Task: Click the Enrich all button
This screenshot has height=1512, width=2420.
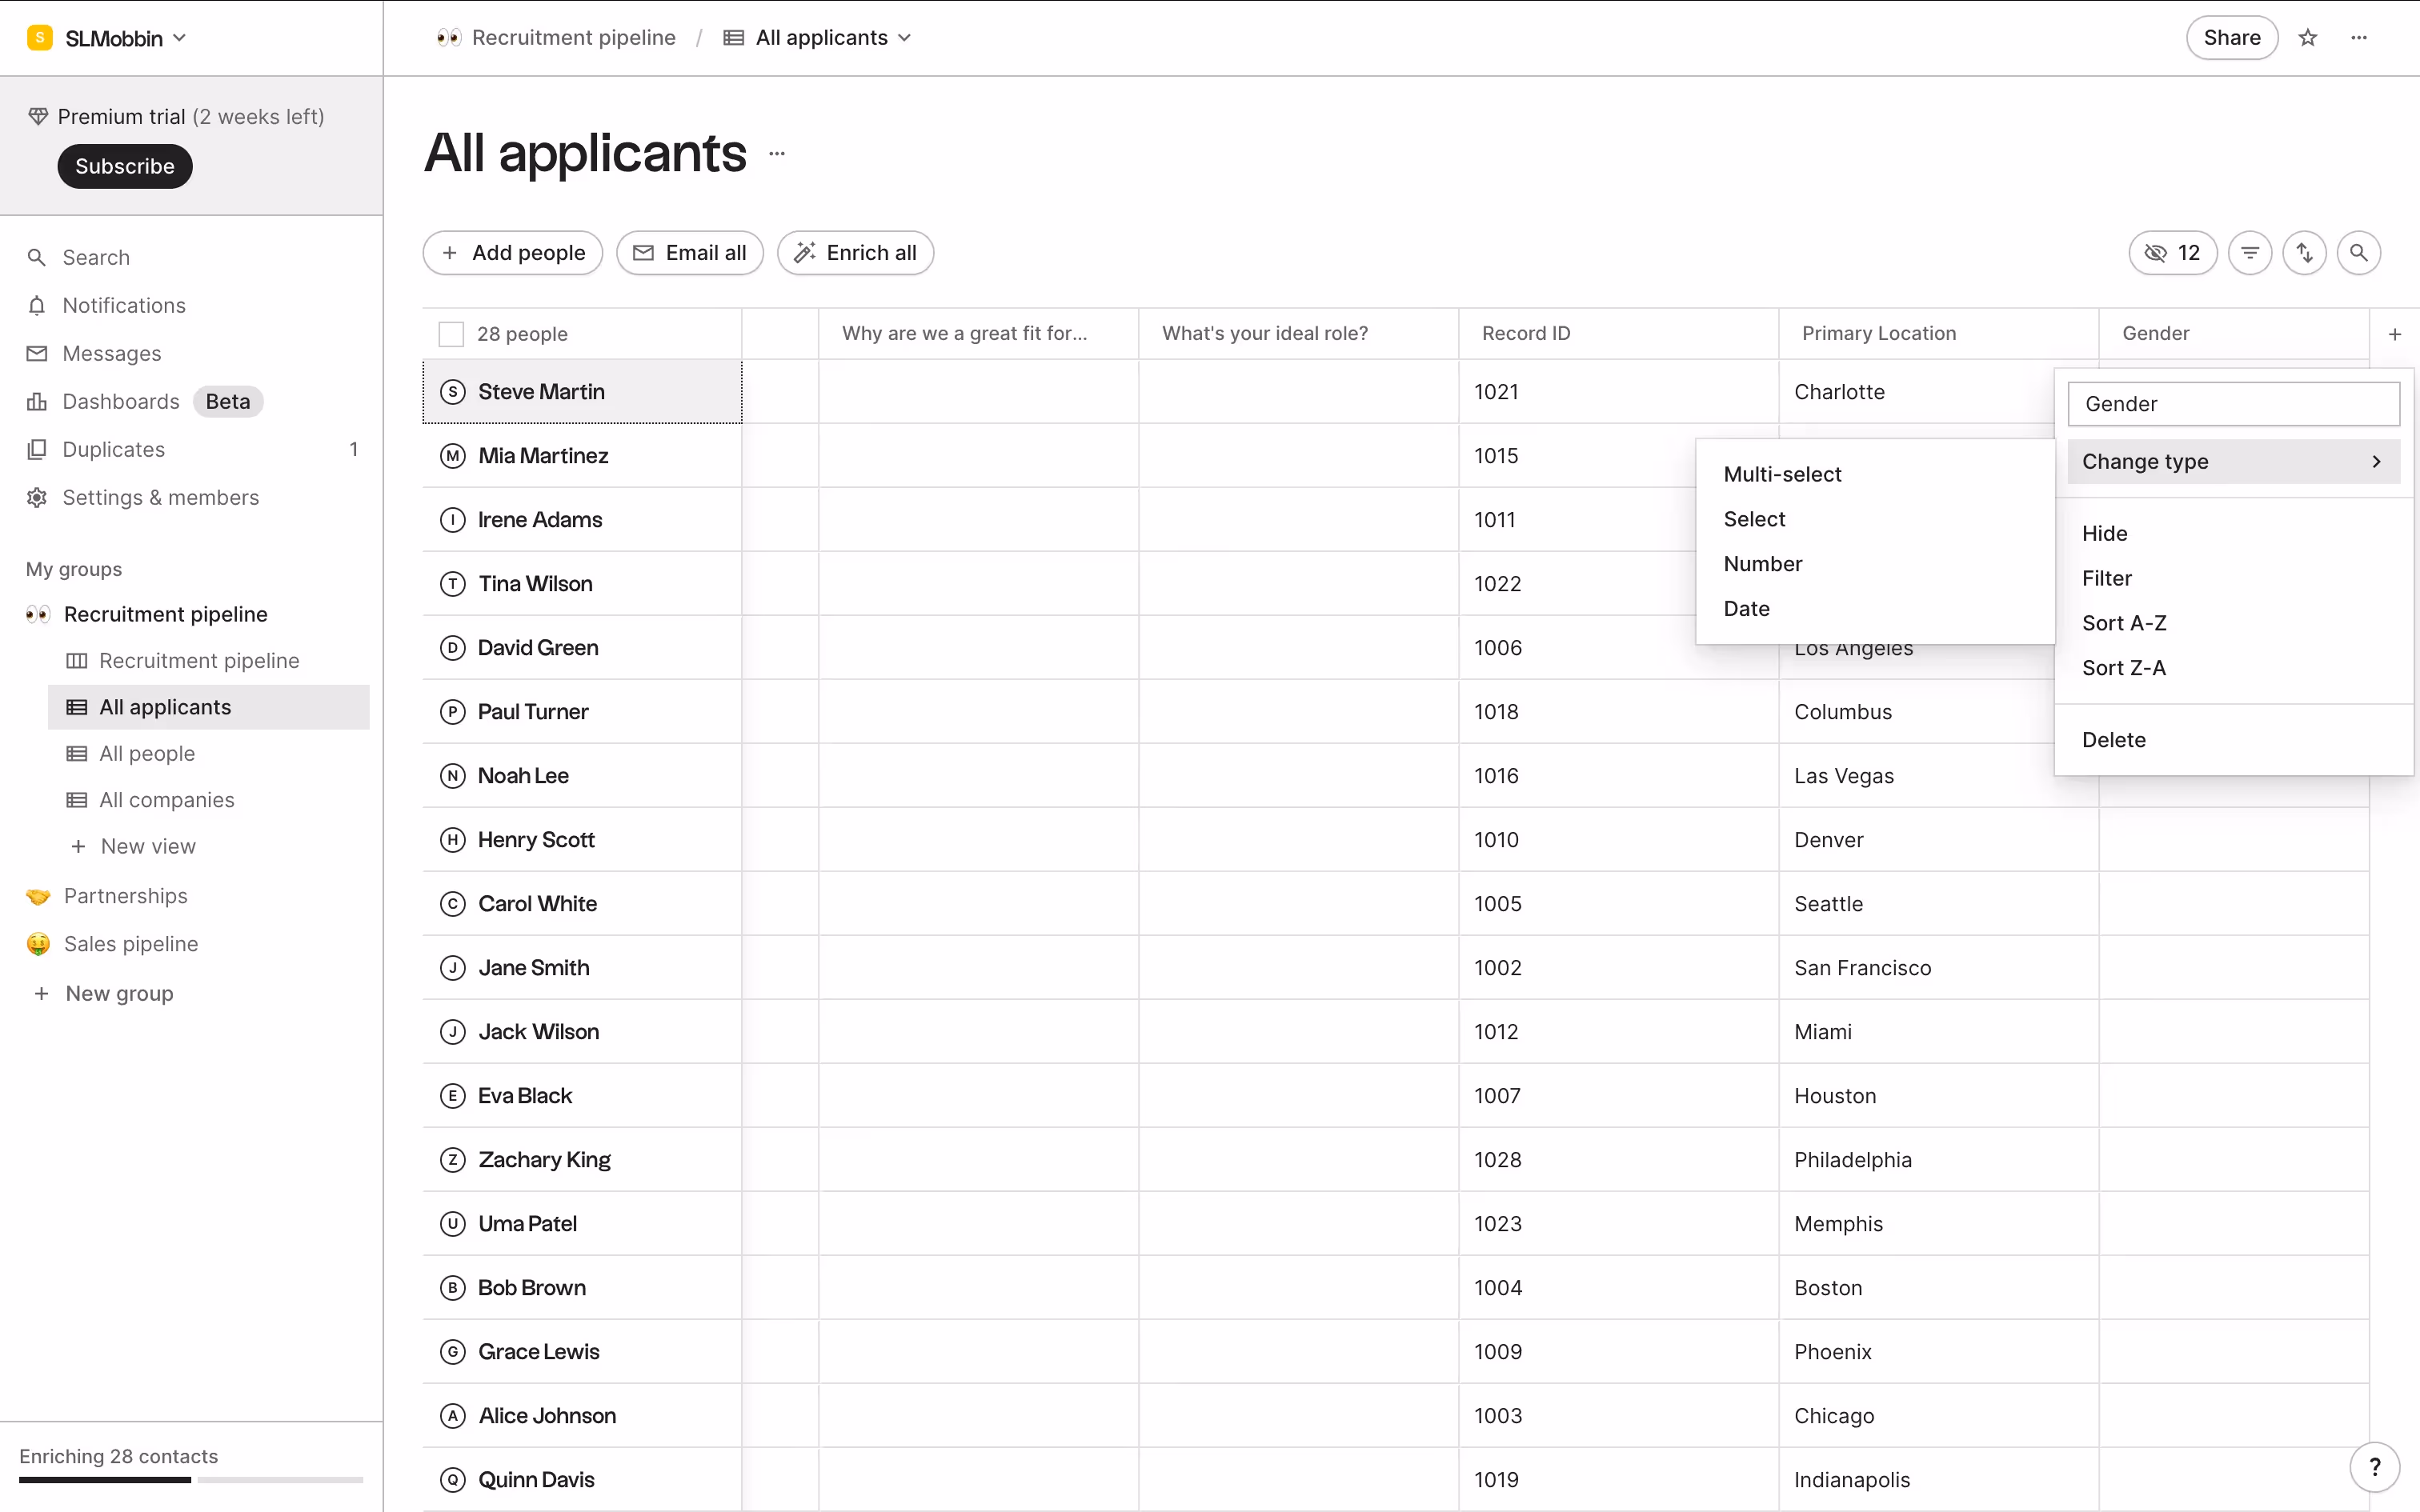Action: 855,253
